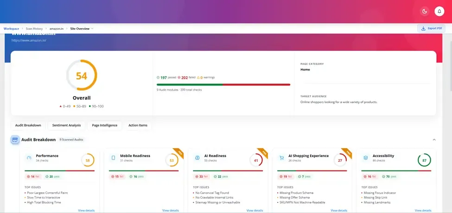Click AI Readiness 33 fail badge
This screenshot has width=452, height=213.
tap(201, 176)
